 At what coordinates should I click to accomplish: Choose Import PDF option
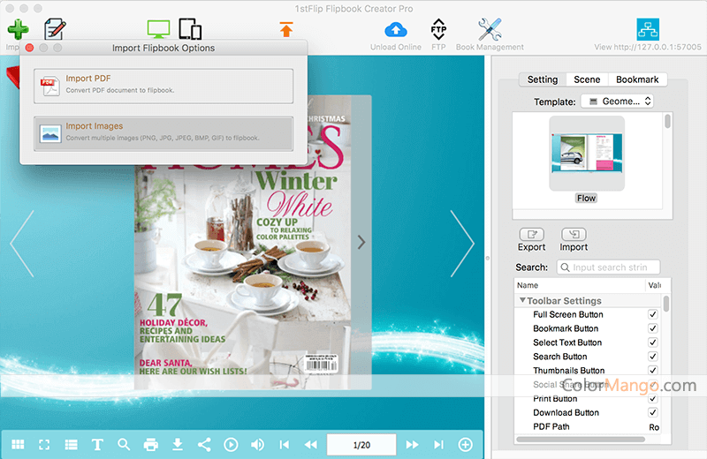[163, 86]
